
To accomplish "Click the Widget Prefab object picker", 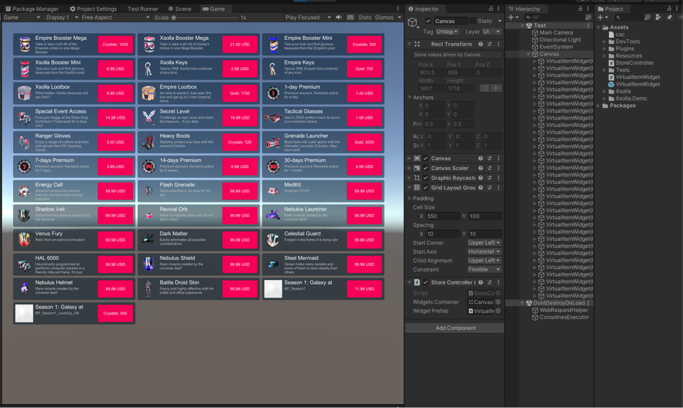I will 498,311.
